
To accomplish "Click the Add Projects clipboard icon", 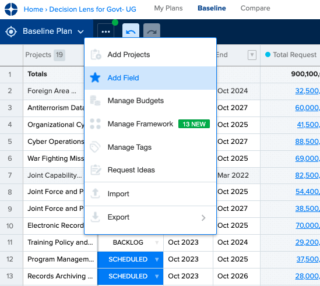I will [x=96, y=55].
